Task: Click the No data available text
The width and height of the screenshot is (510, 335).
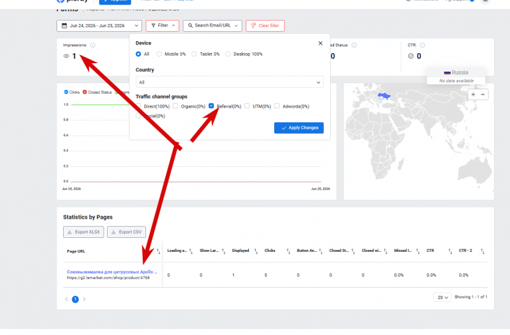Action: tap(456, 80)
